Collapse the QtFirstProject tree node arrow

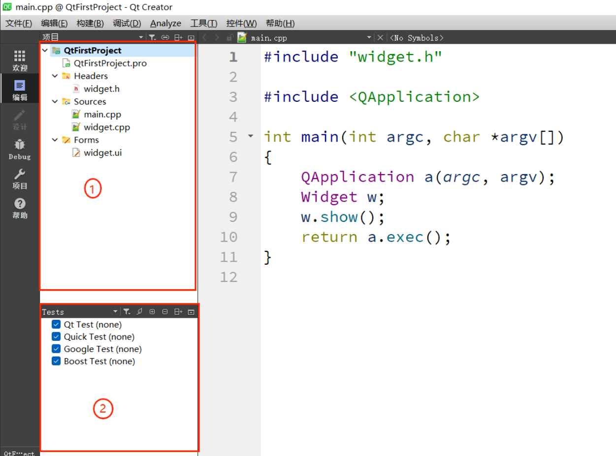click(x=45, y=50)
